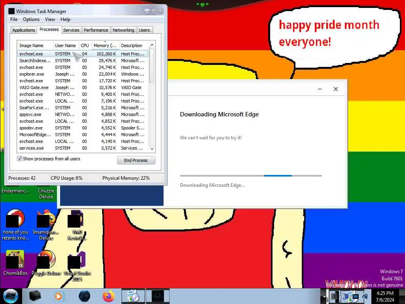Open the Endermanc... desktop shortcut

pyautogui.click(x=15, y=190)
